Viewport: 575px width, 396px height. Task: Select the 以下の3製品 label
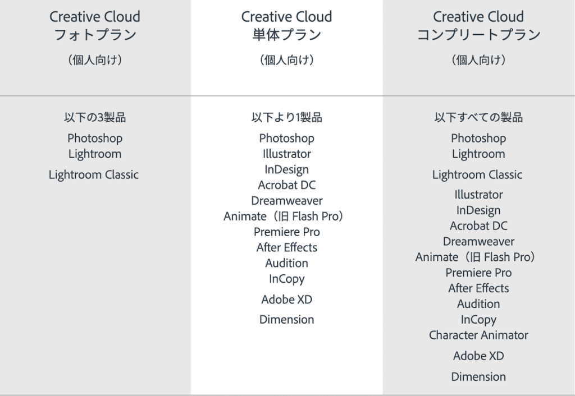[95, 118]
